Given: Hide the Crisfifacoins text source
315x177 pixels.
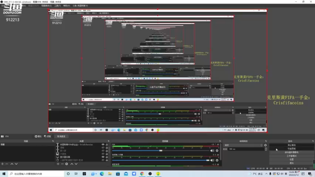Looking at the screenshot, I should [103, 144].
